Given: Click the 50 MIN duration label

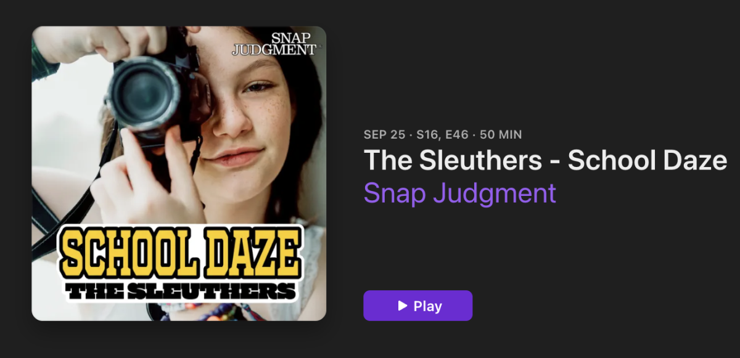Looking at the screenshot, I should pos(501,134).
